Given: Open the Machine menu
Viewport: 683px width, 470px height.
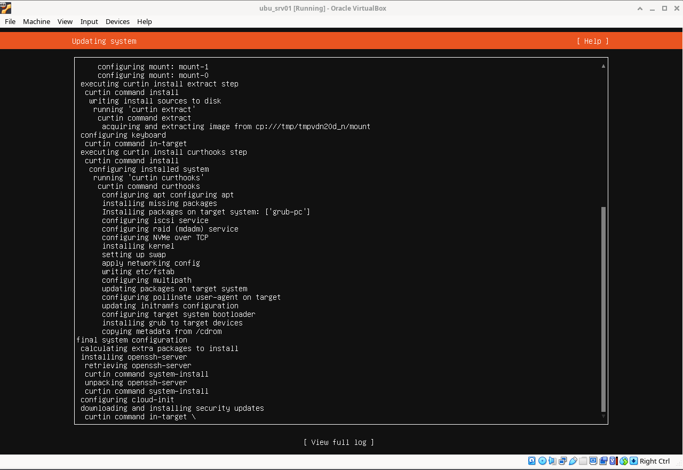Looking at the screenshot, I should click(36, 21).
